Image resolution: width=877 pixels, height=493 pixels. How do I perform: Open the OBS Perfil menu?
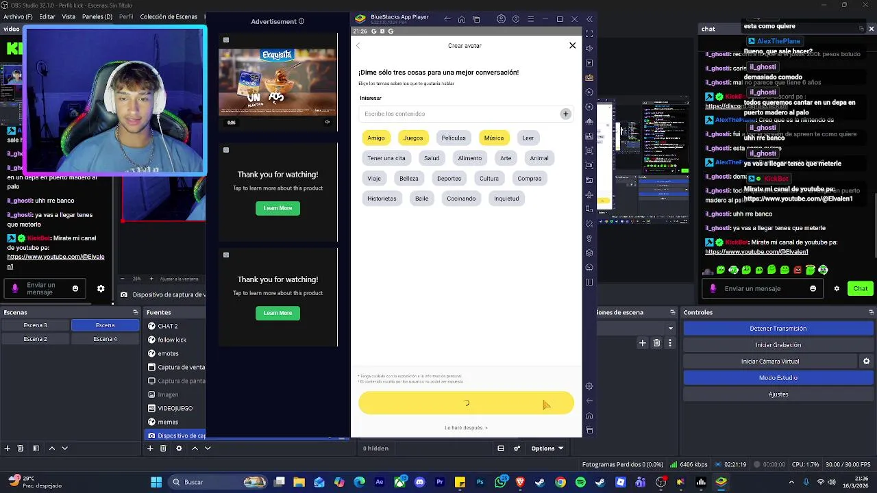pyautogui.click(x=126, y=16)
